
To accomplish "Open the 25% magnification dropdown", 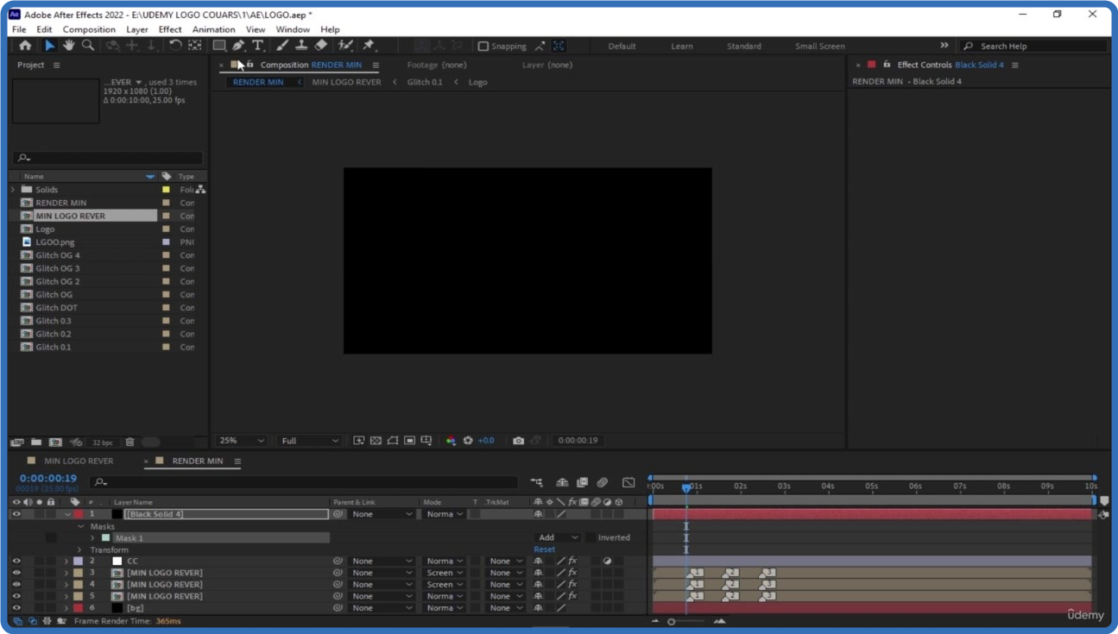I will [x=242, y=441].
